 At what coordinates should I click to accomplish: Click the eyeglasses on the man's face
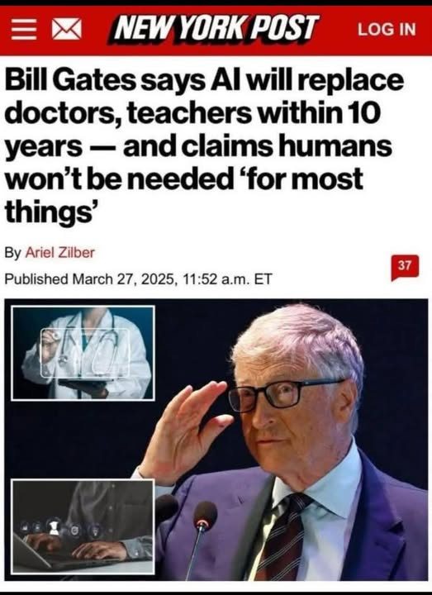[x=282, y=395]
